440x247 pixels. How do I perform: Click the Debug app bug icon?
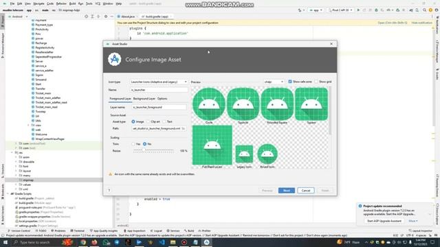point(376,10)
